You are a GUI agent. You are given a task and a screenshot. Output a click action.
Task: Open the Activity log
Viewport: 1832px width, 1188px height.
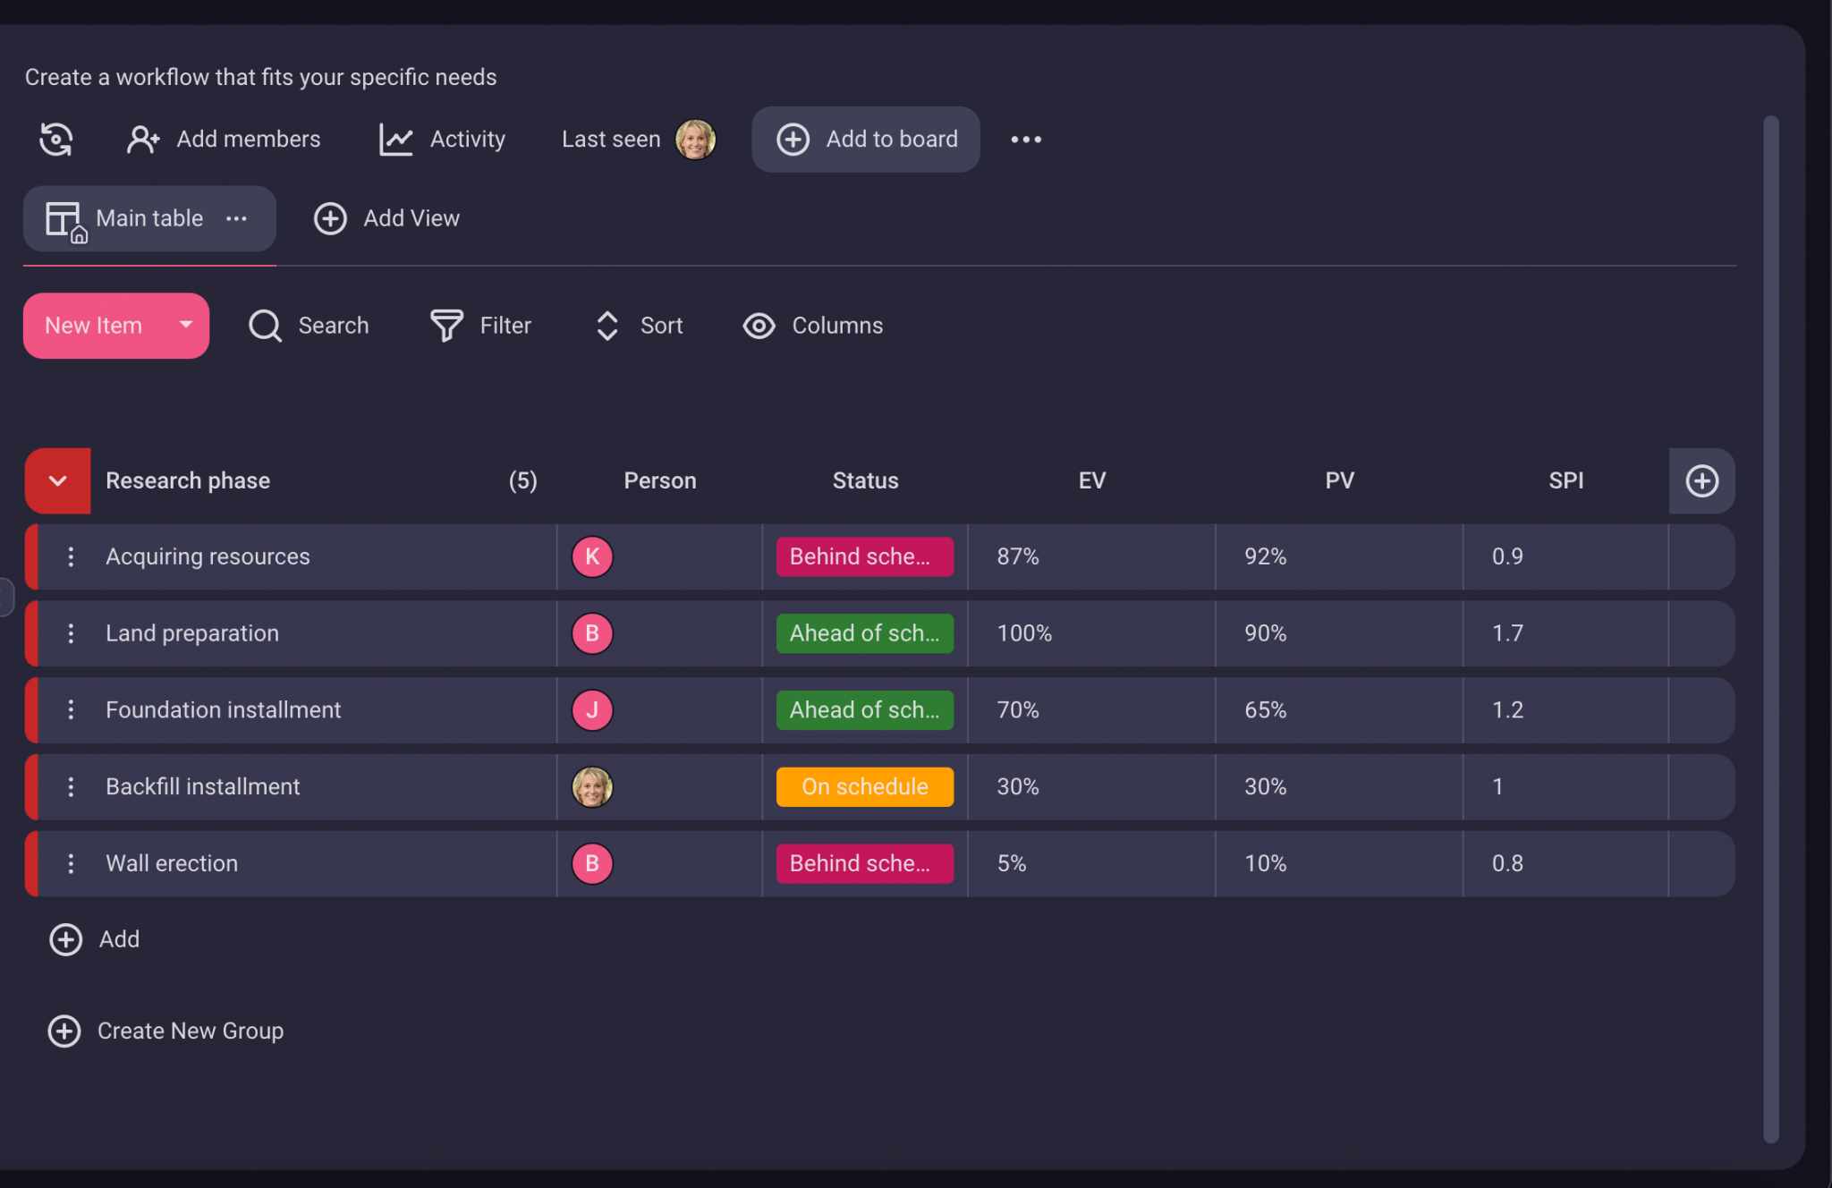442,140
